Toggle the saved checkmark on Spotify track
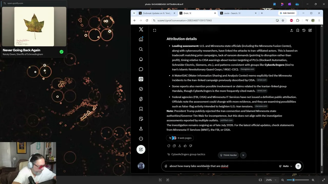Screen dimensions: 328x184 [x=61, y=52]
